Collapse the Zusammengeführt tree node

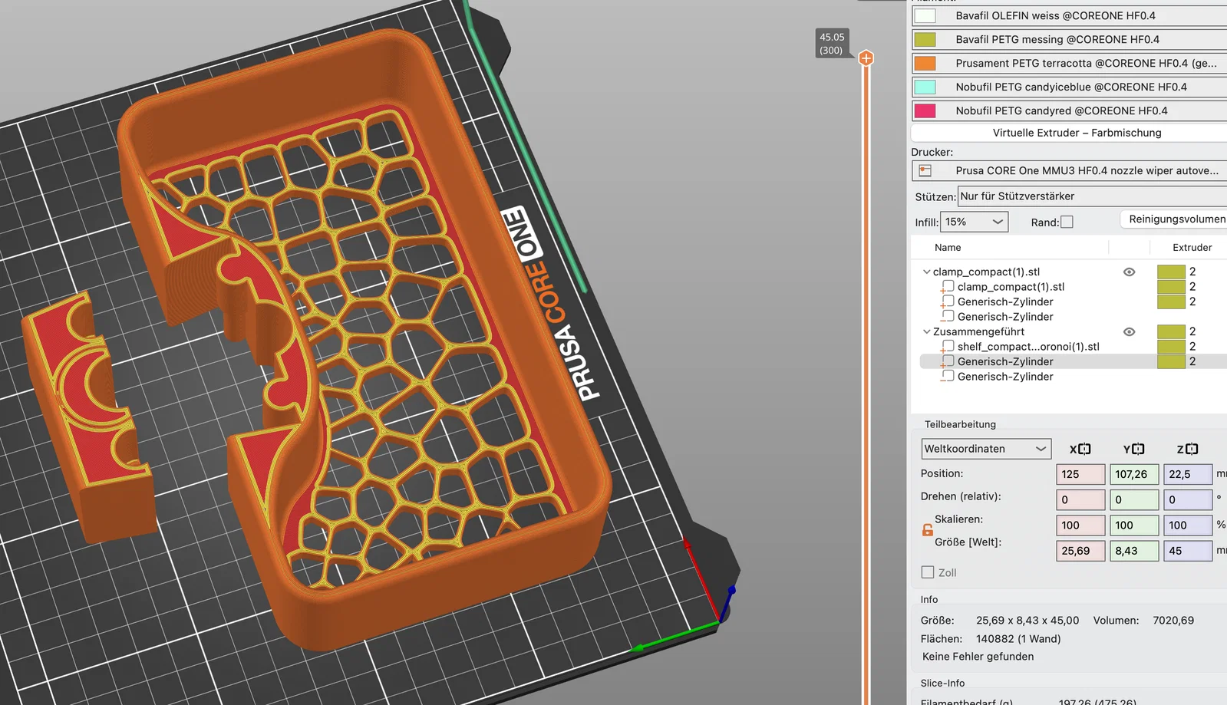[x=926, y=331]
